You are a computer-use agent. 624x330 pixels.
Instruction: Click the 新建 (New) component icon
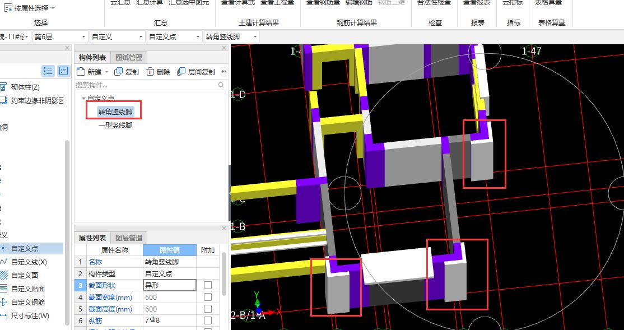point(81,72)
